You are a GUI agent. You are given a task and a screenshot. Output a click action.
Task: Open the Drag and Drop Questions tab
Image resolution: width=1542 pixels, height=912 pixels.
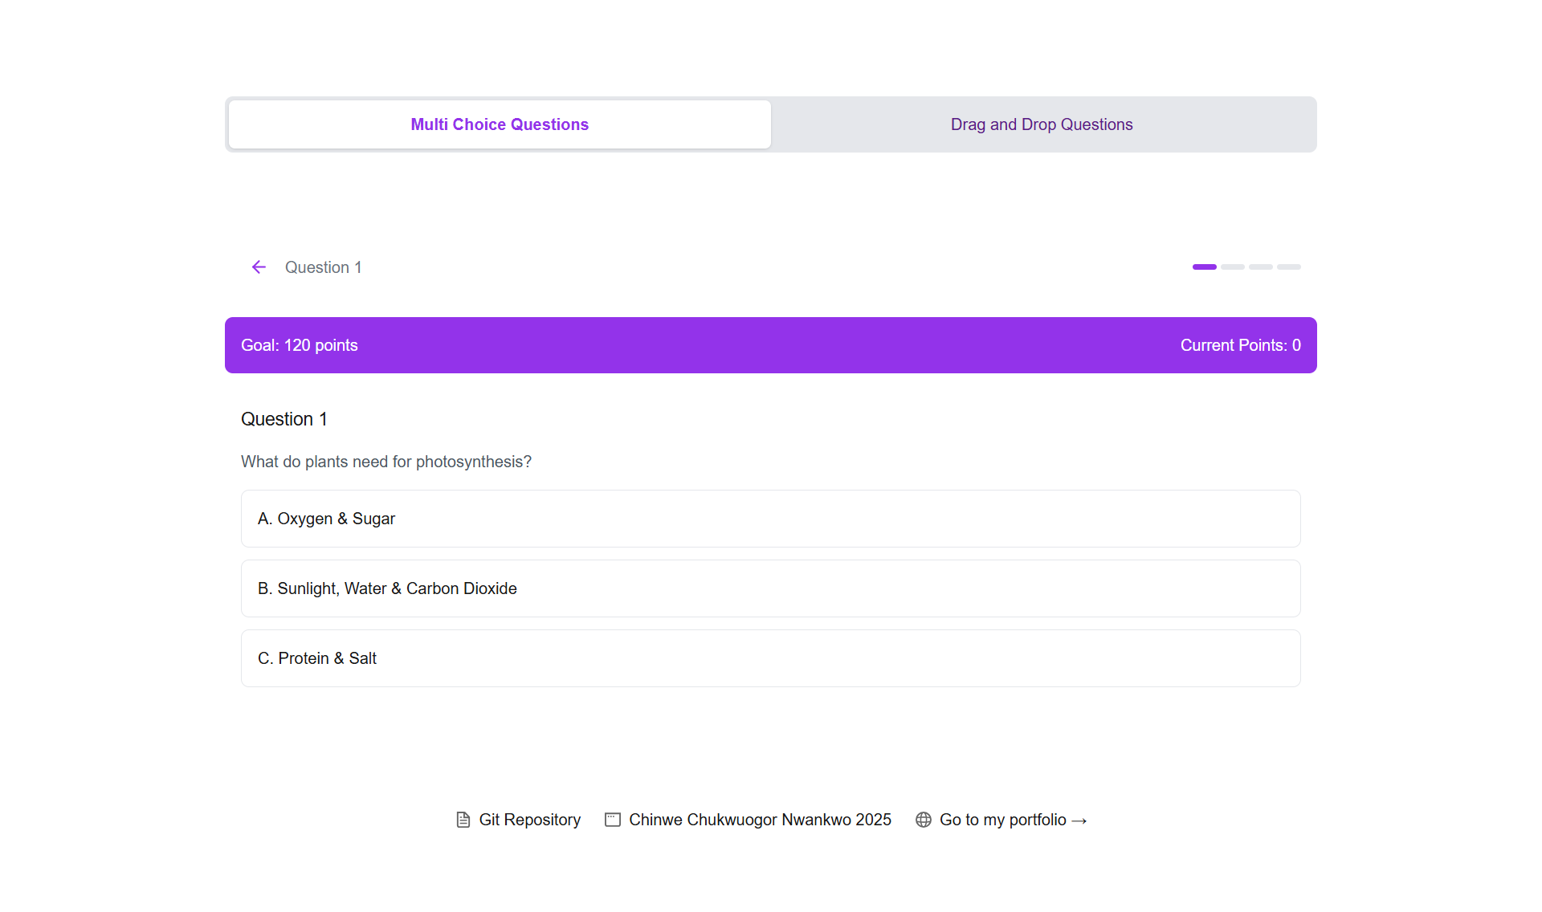point(1042,124)
